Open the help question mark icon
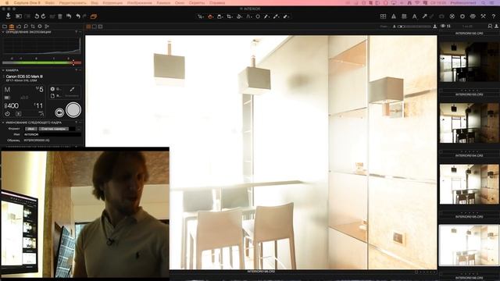Screen dimensions: 500x281 click(493, 16)
